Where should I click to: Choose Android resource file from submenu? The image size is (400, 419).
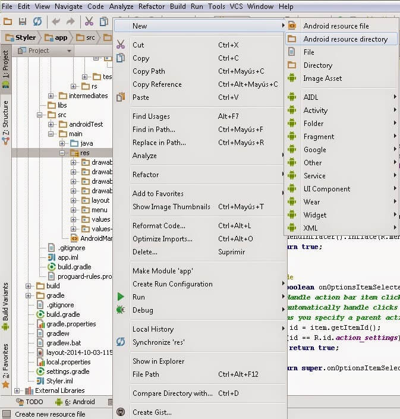coord(342,26)
